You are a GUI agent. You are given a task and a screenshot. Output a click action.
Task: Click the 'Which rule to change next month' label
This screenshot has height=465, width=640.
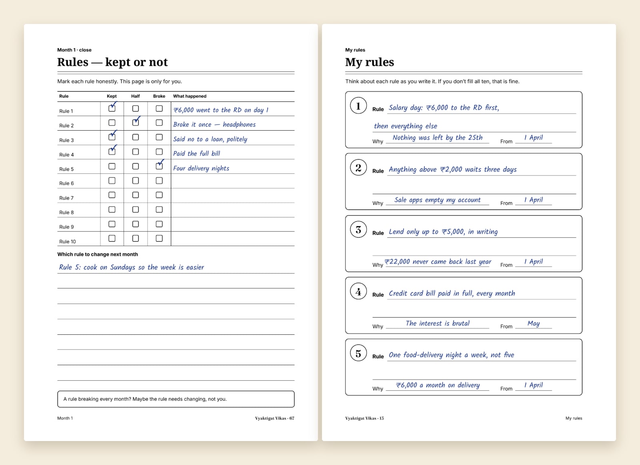pos(98,254)
